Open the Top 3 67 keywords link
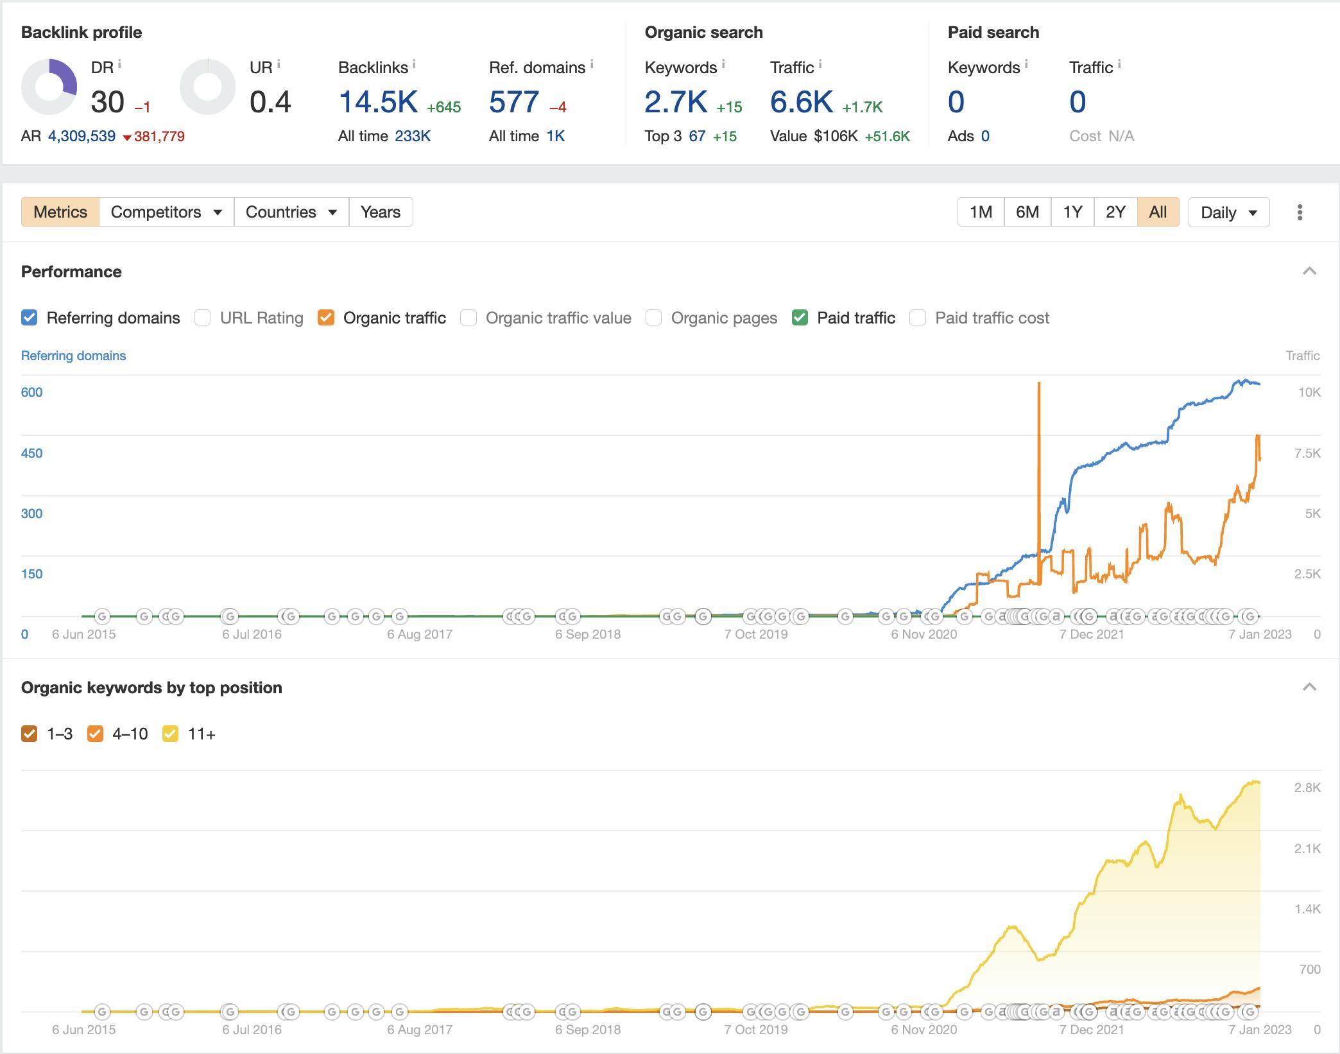Viewport: 1340px width, 1054px height. click(x=697, y=136)
